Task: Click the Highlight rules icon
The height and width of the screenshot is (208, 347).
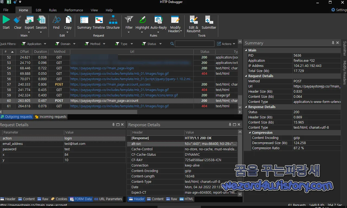Action: click(142, 20)
